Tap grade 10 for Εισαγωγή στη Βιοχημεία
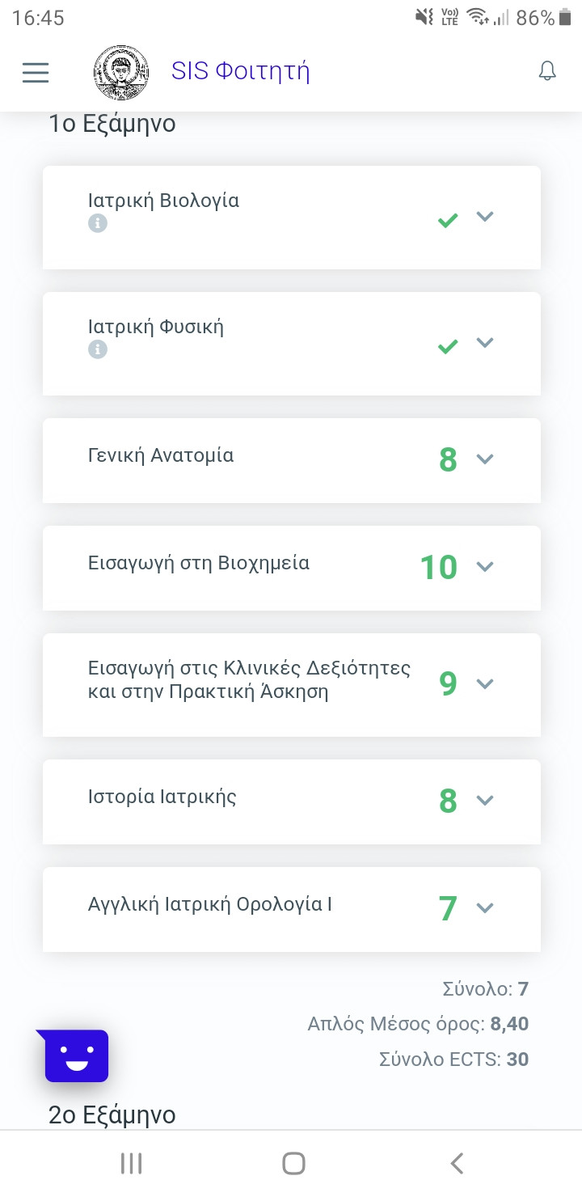Screen dimensions: 582x1197 (439, 567)
